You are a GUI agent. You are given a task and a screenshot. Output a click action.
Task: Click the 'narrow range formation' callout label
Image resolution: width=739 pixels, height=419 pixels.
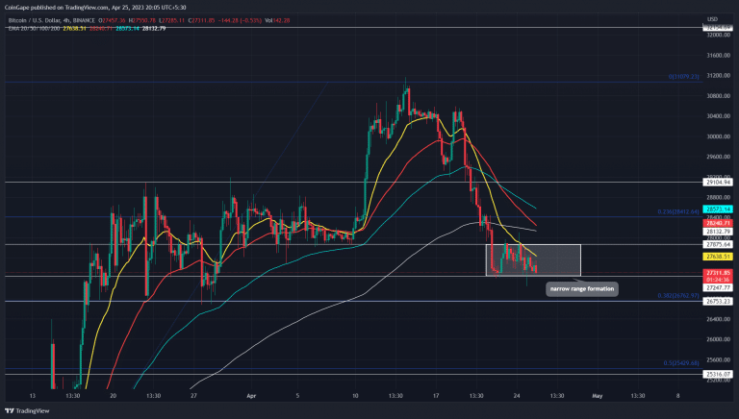pos(582,288)
